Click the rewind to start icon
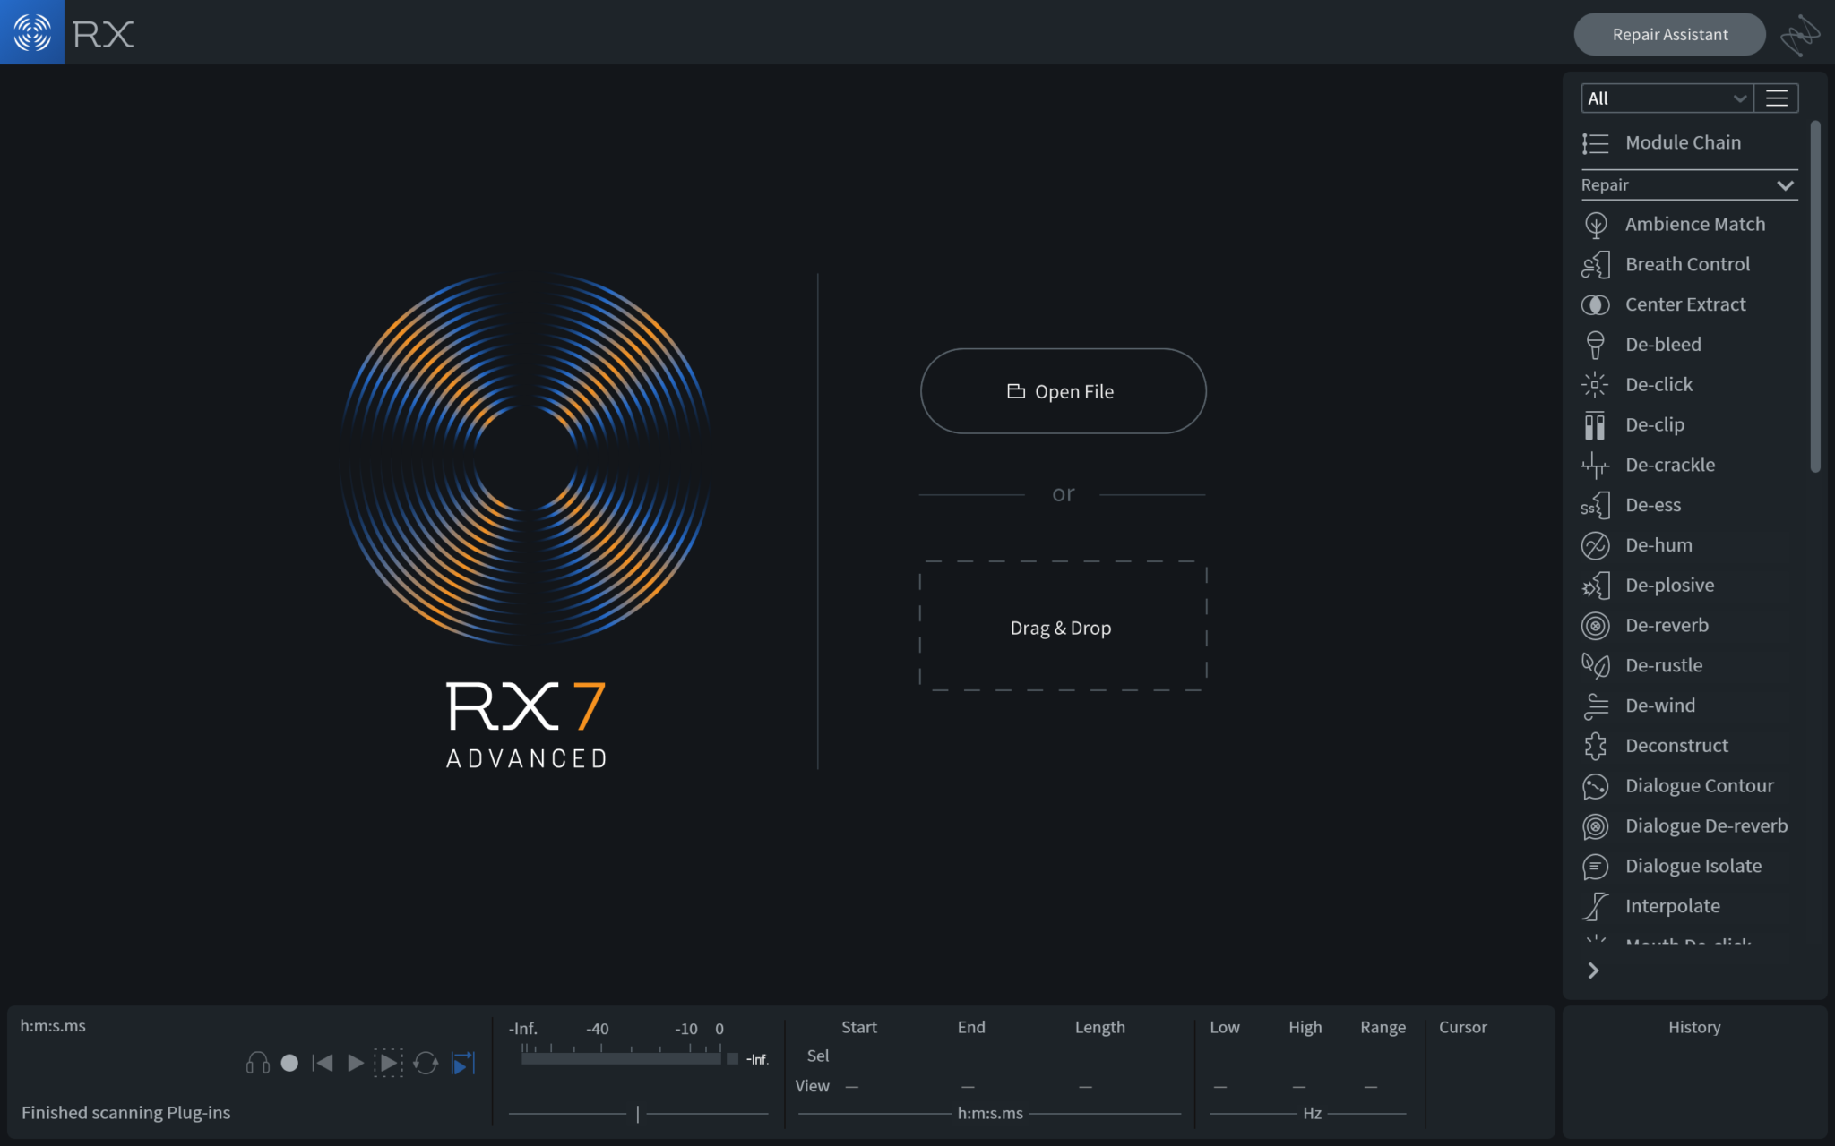The image size is (1835, 1146). pos(323,1063)
